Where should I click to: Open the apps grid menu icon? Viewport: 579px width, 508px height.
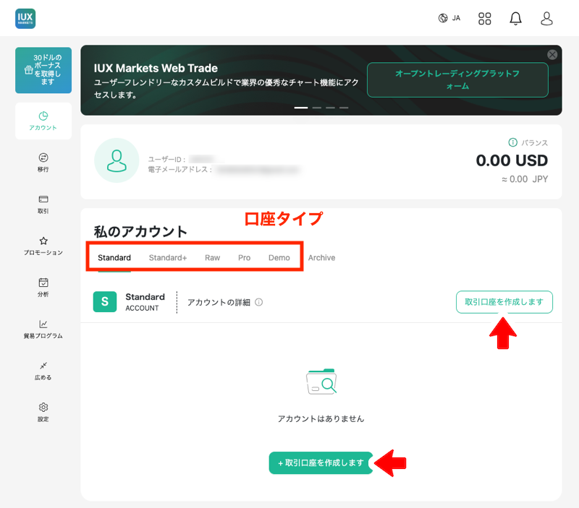tap(484, 19)
